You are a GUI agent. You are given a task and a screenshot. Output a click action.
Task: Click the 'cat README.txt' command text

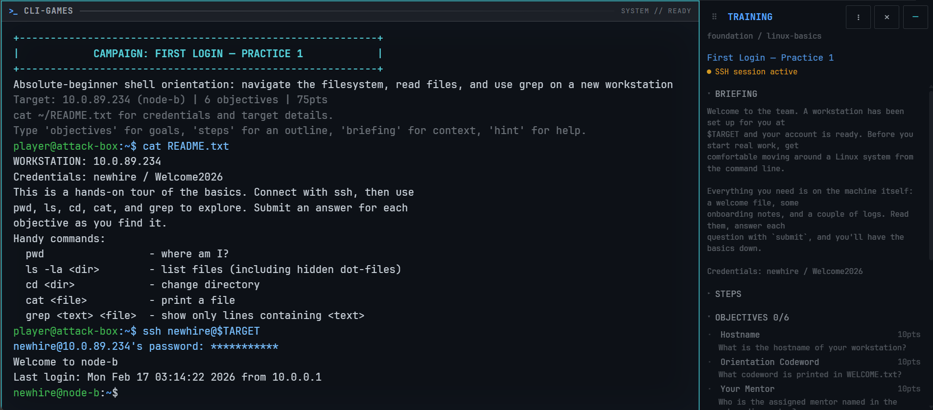pyautogui.click(x=186, y=146)
